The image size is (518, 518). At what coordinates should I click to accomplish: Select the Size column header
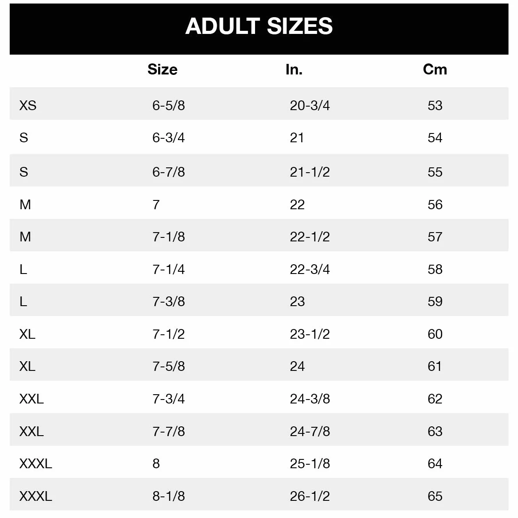(x=162, y=70)
